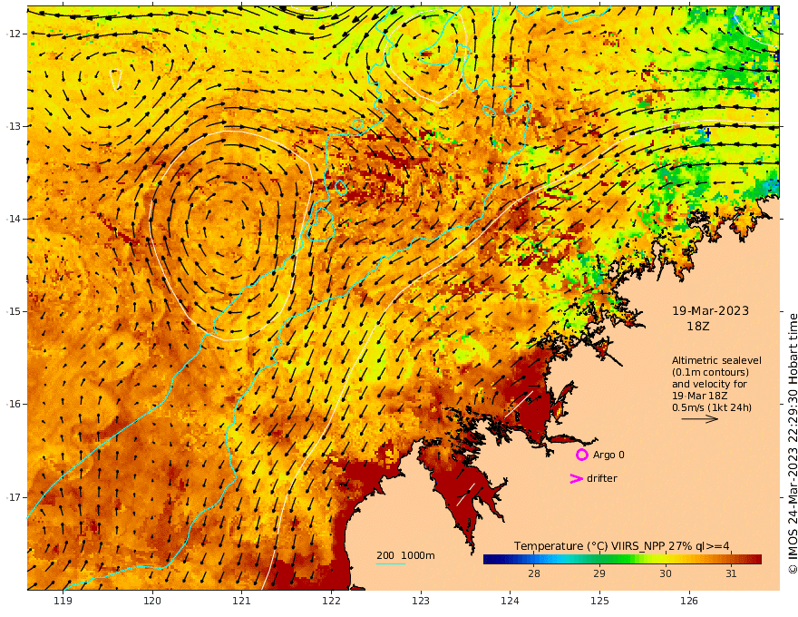Click latitude axis label '-17'

[14, 497]
